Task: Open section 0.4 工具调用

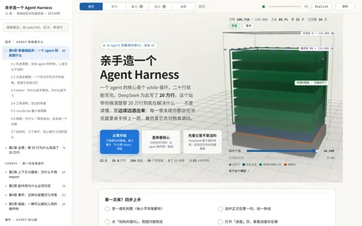Action: (28, 103)
